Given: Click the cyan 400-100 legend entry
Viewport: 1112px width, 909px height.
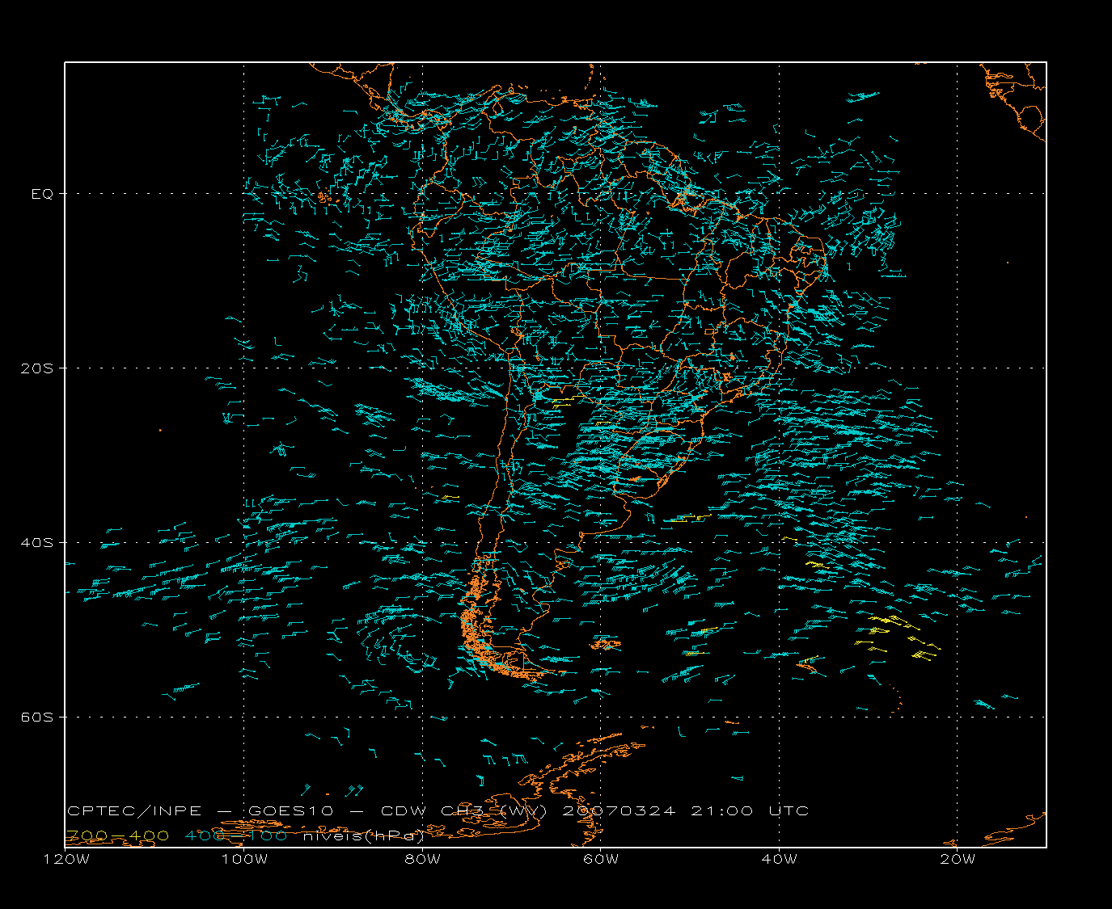Looking at the screenshot, I should tap(236, 835).
